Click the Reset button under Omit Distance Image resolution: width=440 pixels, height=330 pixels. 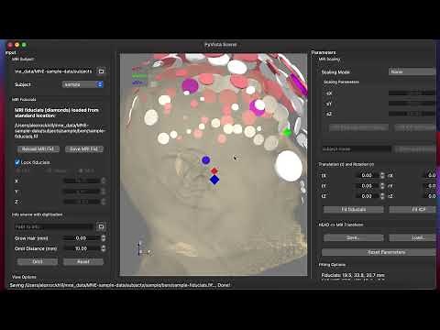pyautogui.click(x=83, y=261)
